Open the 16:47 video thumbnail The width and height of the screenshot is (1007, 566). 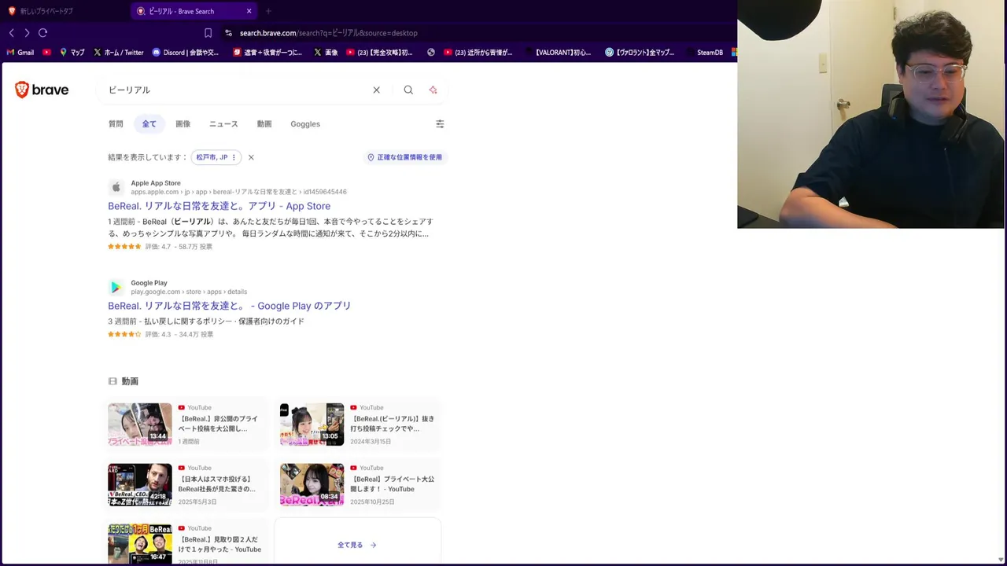tap(140, 544)
